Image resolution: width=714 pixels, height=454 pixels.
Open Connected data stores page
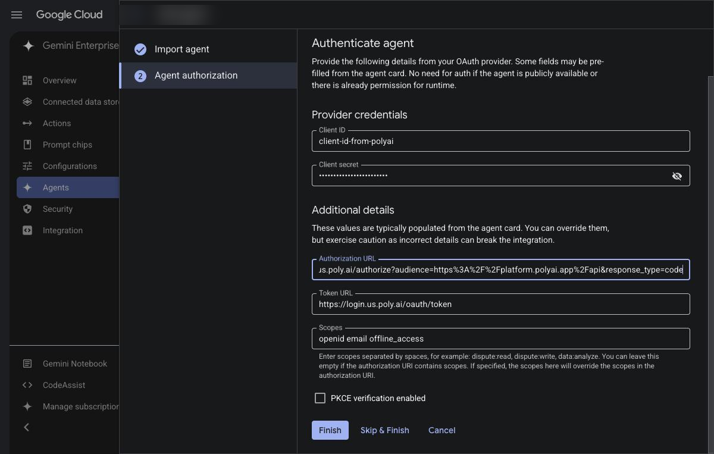(68, 102)
